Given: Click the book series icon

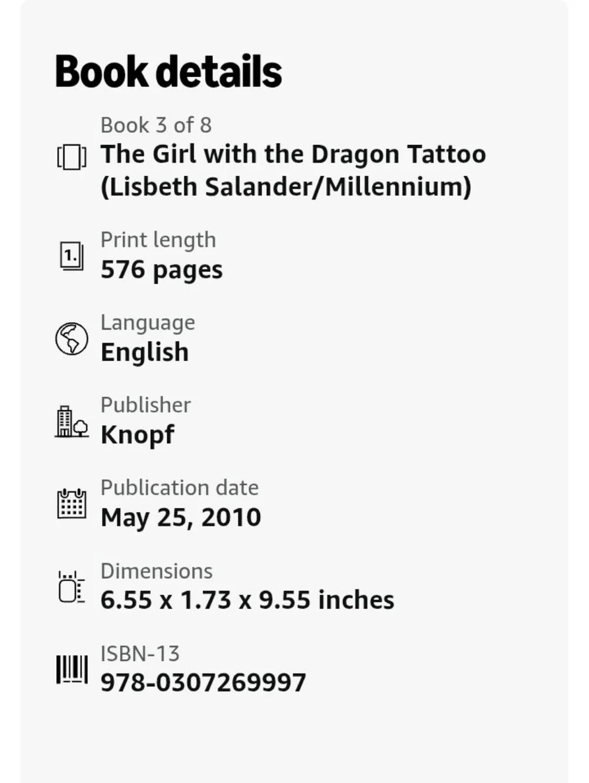Looking at the screenshot, I should [72, 157].
